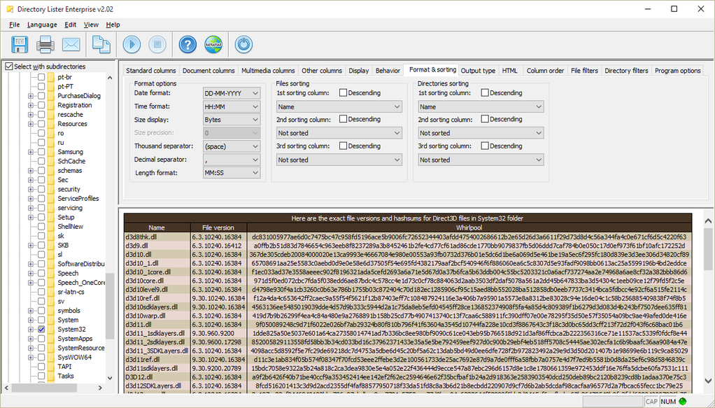Click the preview pane scroll down arrow
Screen dimensions: 715x408
[x=708, y=381]
